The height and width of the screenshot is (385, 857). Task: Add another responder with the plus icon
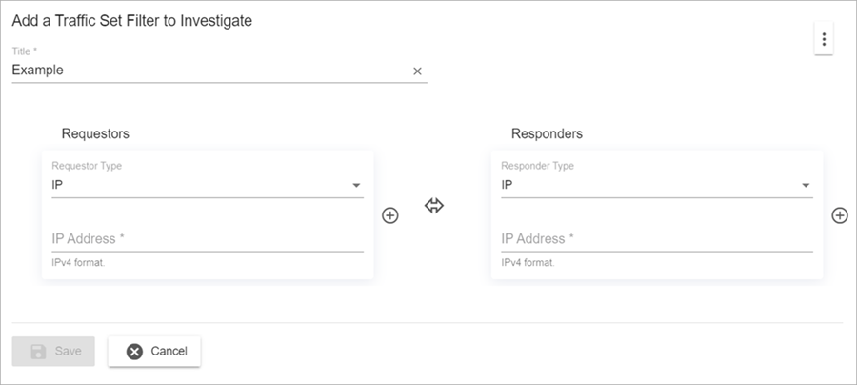[x=839, y=215]
